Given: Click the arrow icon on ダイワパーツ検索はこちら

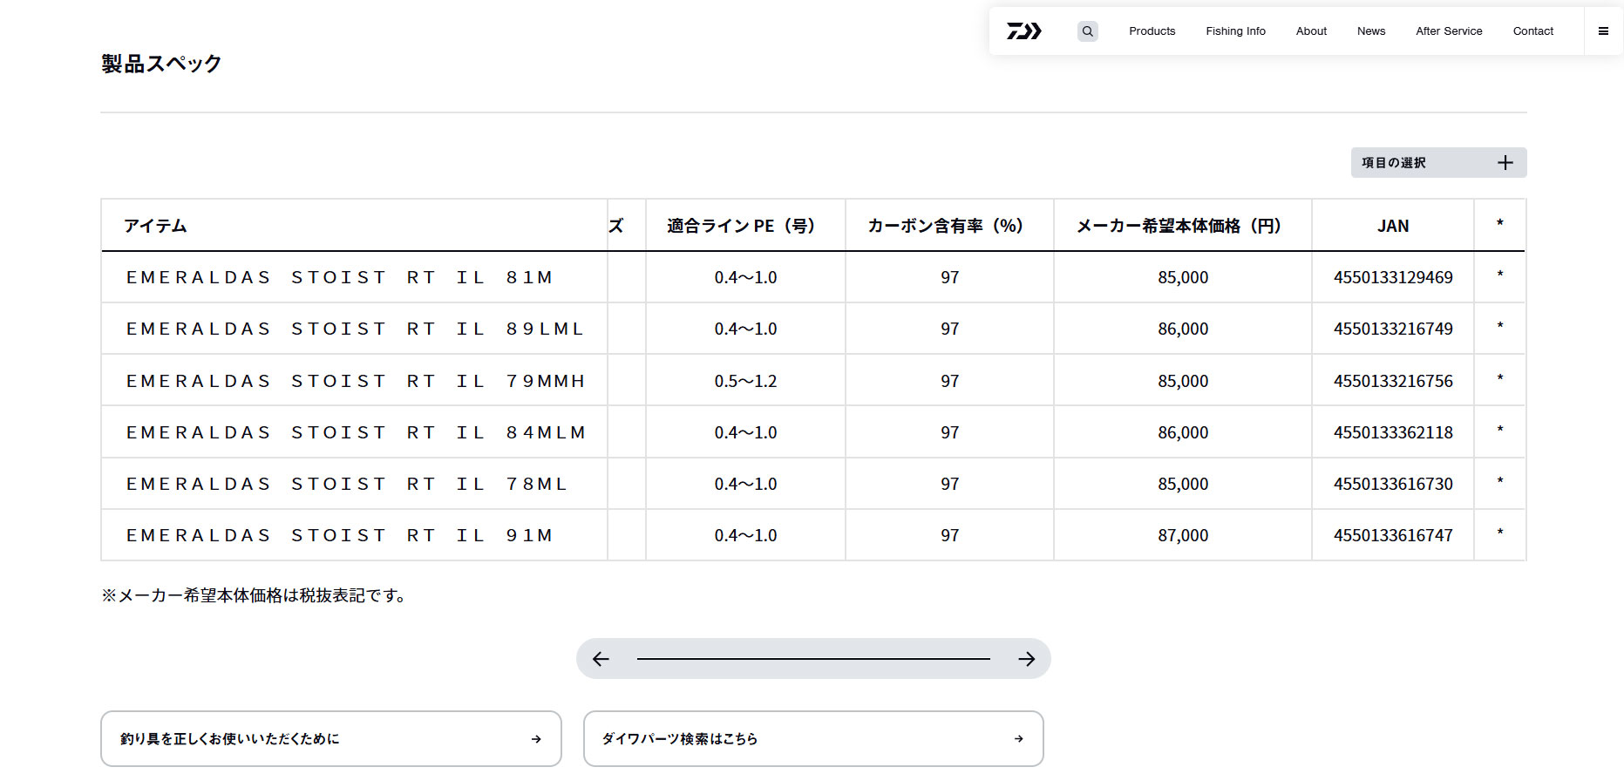Looking at the screenshot, I should click(x=1019, y=739).
